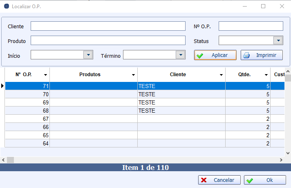Select the row with O.P. number 70
This screenshot has width=291, height=188.
123,94
